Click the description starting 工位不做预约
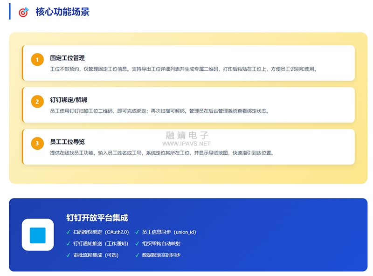This screenshot has height=276, width=373. 183,69
